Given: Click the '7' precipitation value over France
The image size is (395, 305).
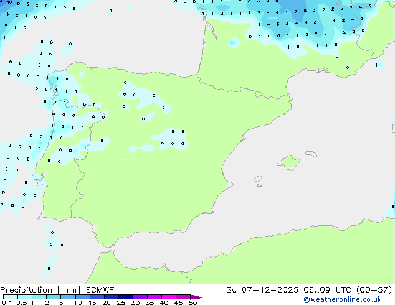Looking at the screenshot, I should [296, 12].
